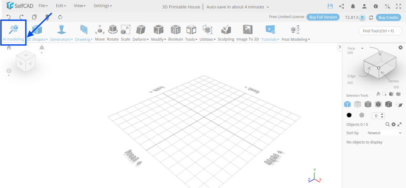Click the Copy objects icon
The image size is (406, 188).
click(x=34, y=17)
